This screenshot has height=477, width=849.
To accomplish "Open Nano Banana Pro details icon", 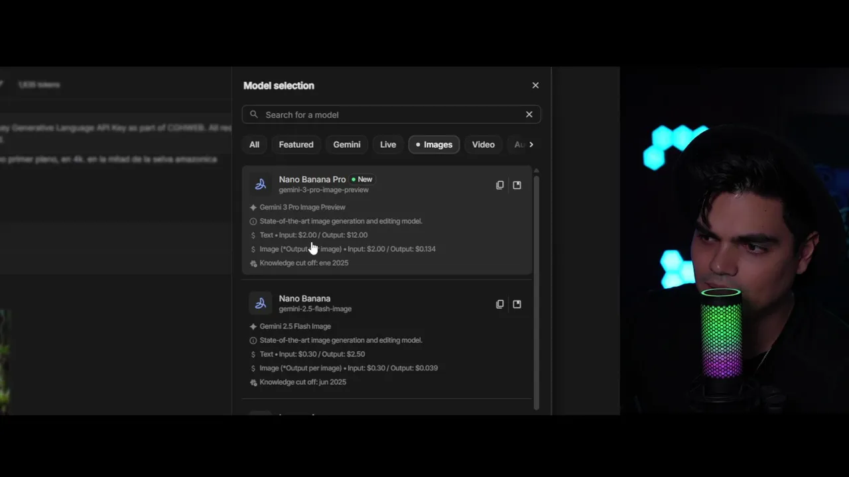I will click(x=517, y=185).
